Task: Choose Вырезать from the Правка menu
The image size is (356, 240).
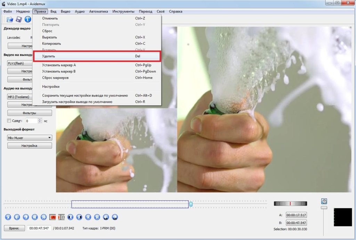Action: click(x=97, y=37)
